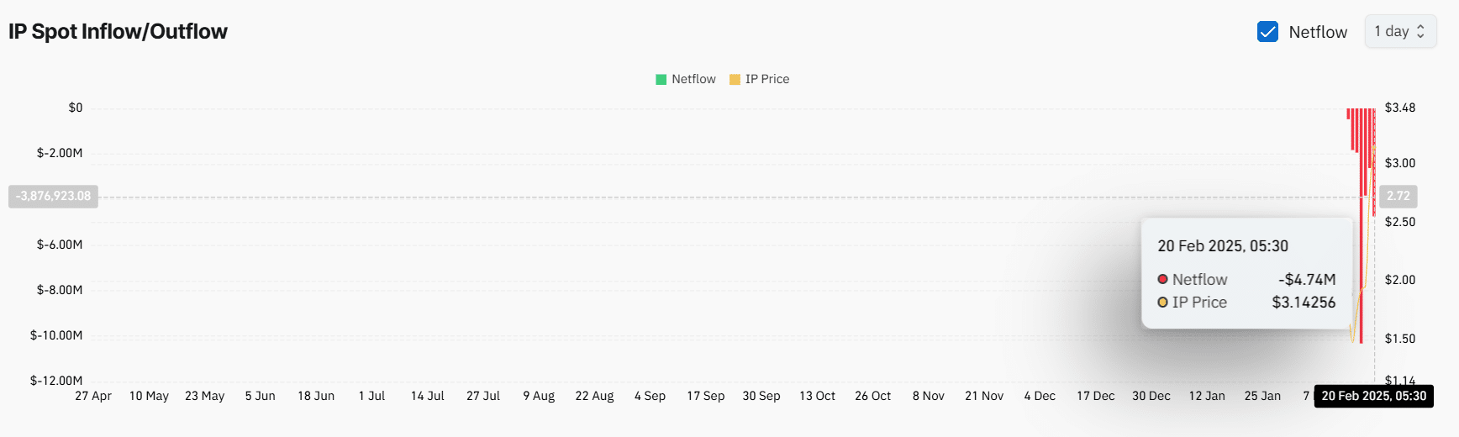Click the $3.00 price axis label
Screen dimensions: 1459x437
tap(1400, 163)
